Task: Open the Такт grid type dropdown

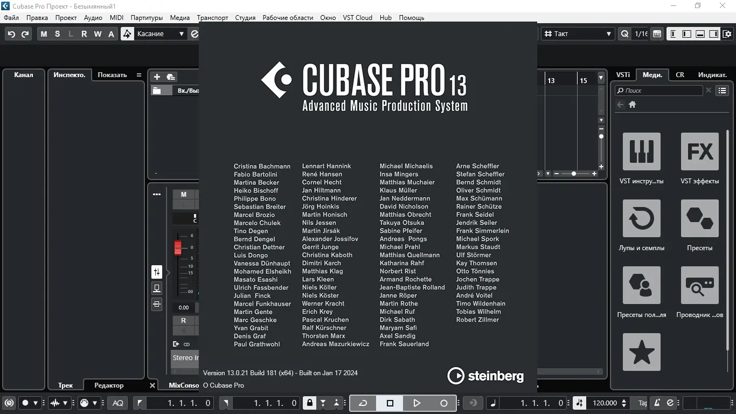Action: click(578, 34)
